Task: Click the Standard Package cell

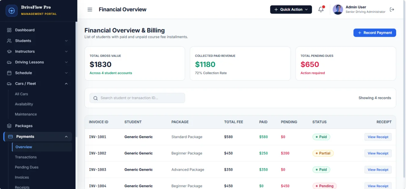Action: [x=187, y=137]
